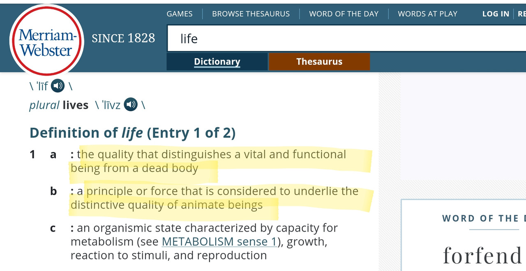Click the plural form lives
The height and width of the screenshot is (271, 526).
click(75, 105)
